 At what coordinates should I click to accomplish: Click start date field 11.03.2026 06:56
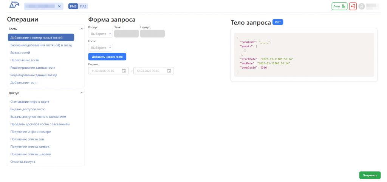pyautogui.click(x=108, y=71)
